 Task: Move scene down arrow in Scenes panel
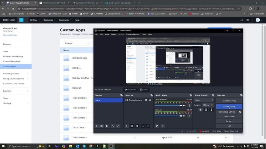click(x=117, y=126)
